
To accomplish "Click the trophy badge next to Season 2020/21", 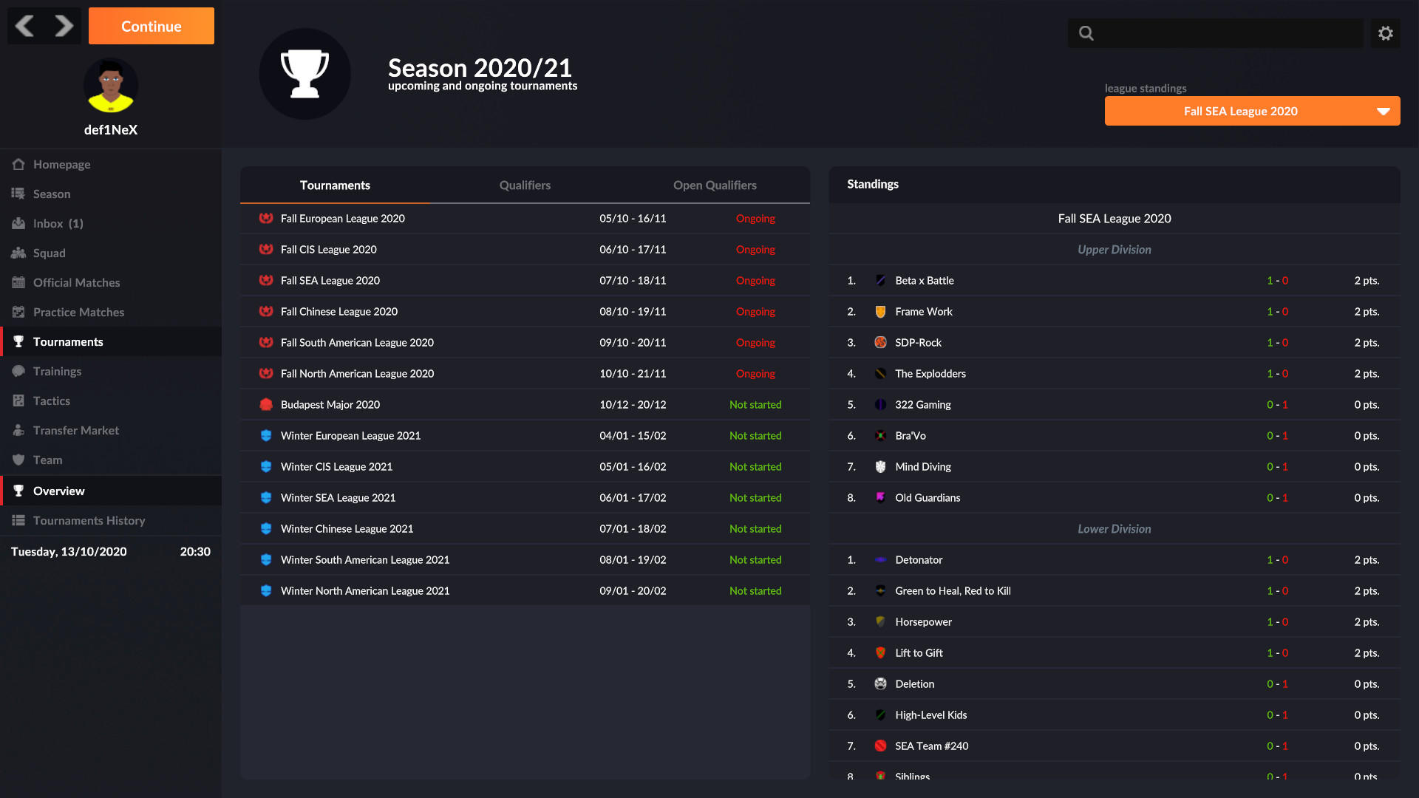I will pyautogui.click(x=304, y=74).
